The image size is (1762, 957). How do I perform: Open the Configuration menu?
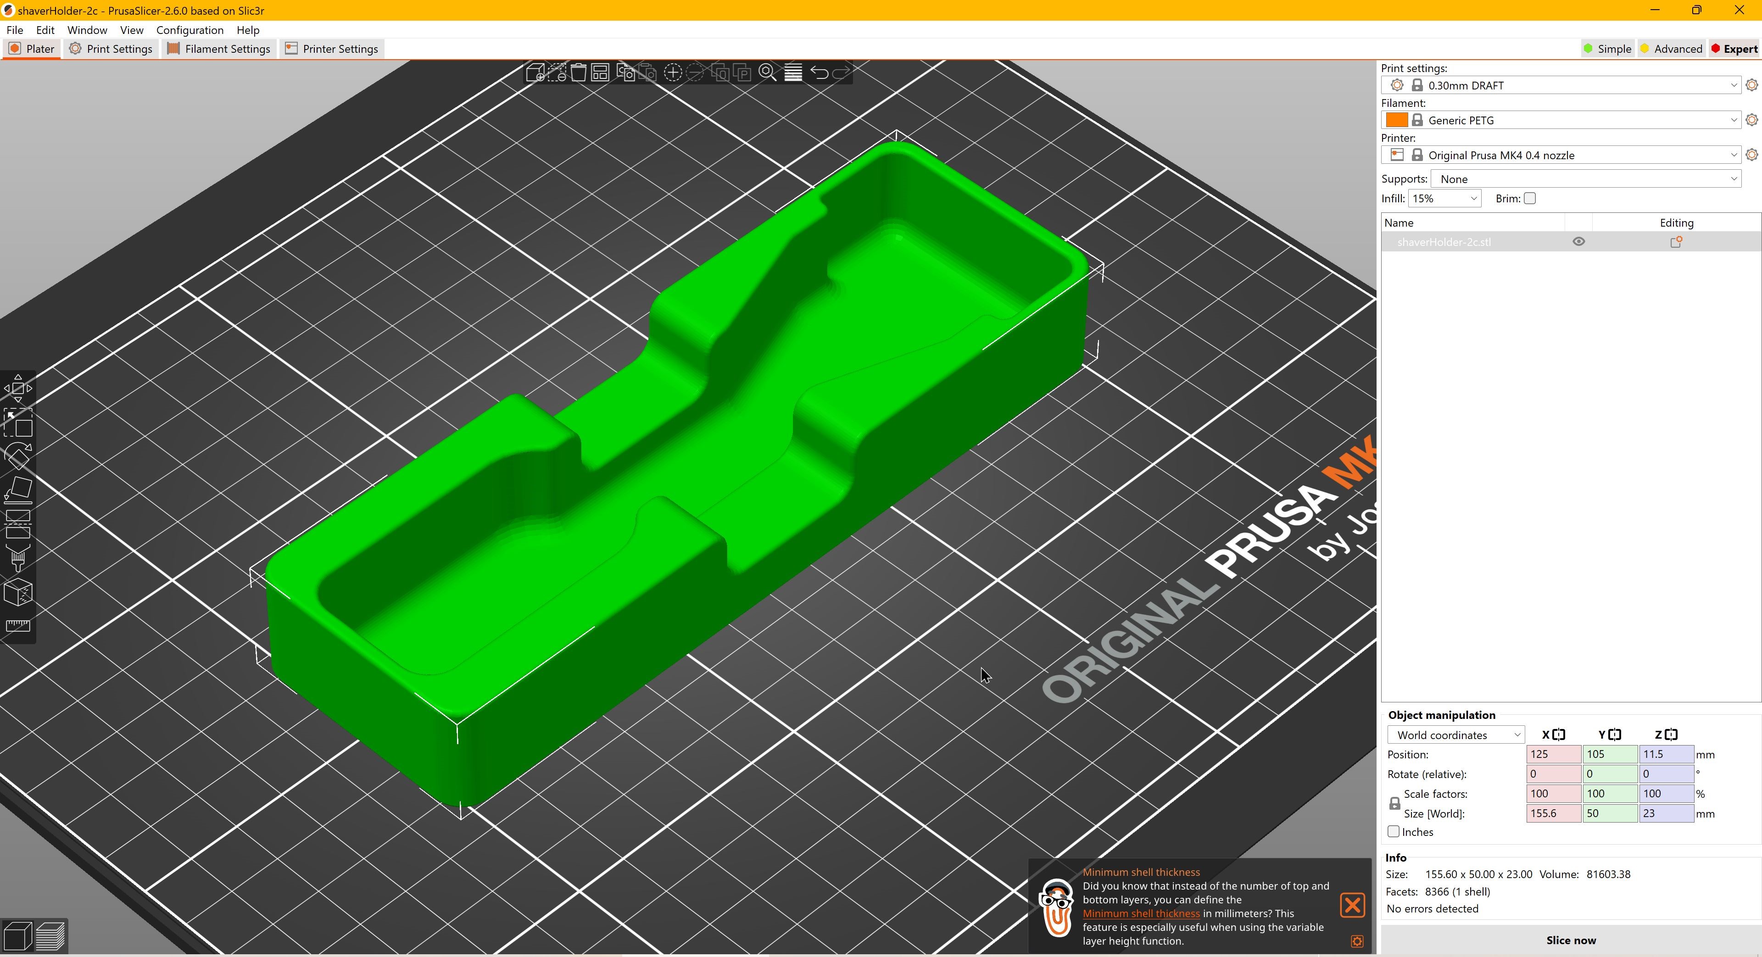click(190, 30)
